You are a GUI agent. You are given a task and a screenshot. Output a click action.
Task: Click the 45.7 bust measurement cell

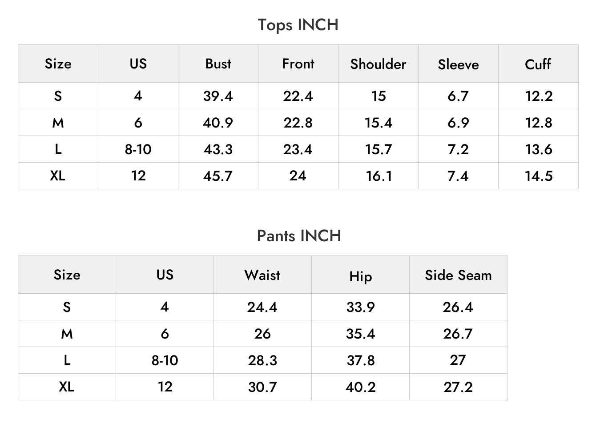(x=218, y=176)
